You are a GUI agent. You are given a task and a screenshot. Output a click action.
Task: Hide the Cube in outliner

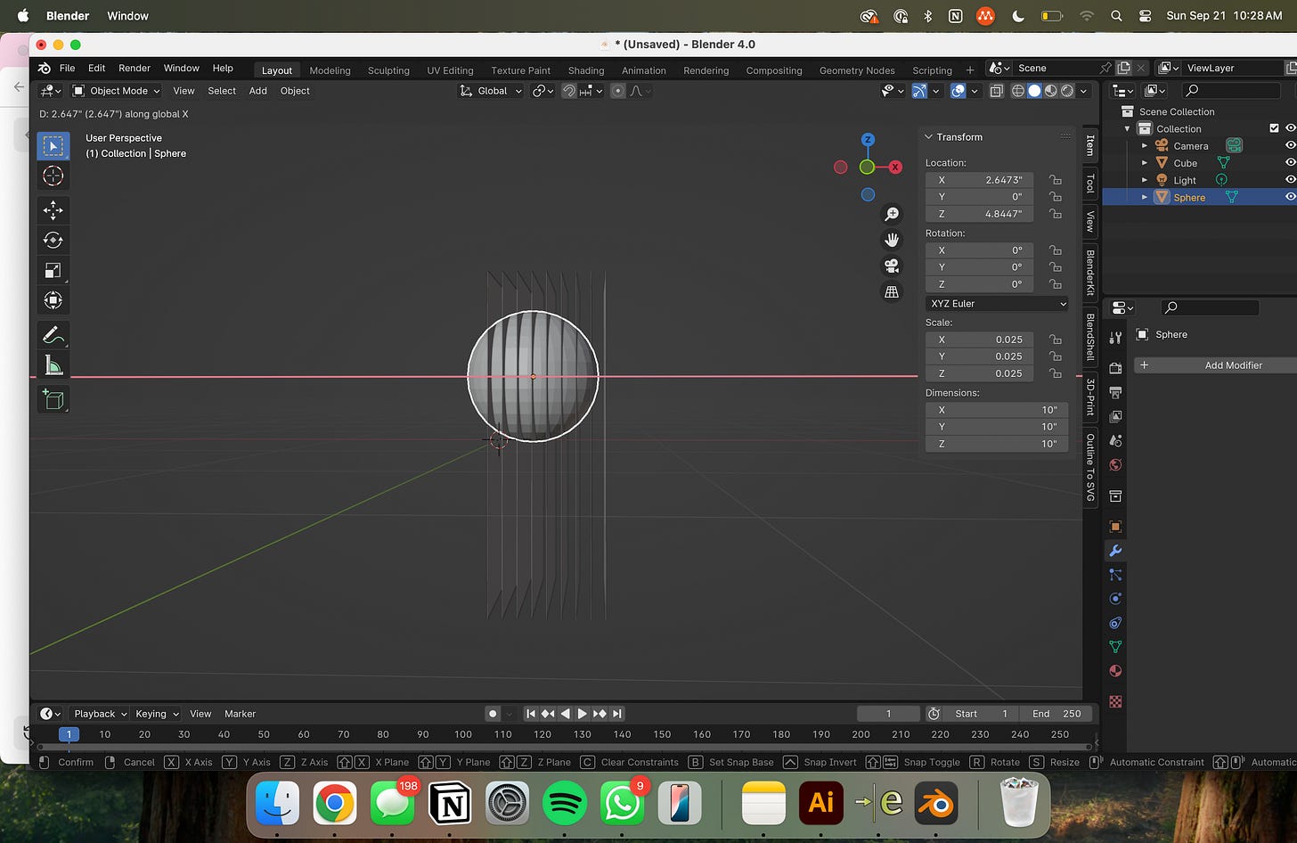tap(1290, 163)
